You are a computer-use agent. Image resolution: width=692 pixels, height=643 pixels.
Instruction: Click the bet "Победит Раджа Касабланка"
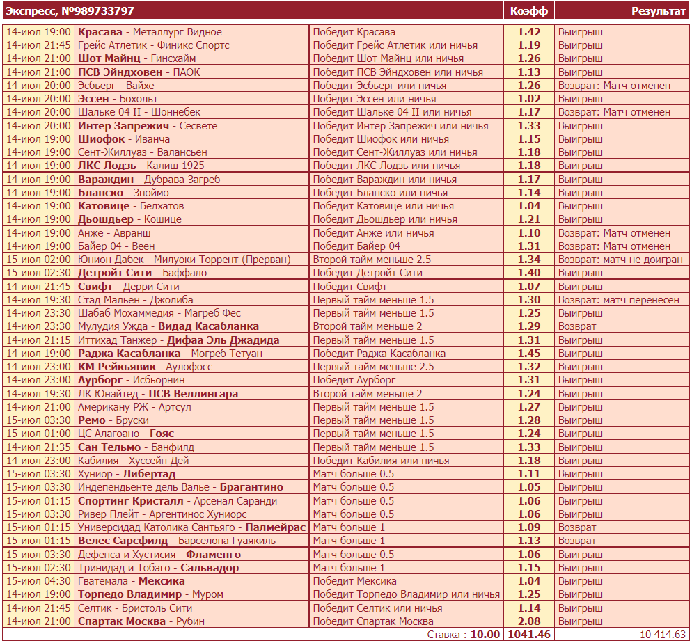point(379,354)
